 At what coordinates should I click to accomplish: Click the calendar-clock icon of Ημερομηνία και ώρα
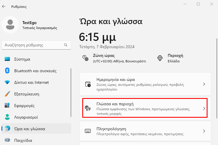(88, 84)
